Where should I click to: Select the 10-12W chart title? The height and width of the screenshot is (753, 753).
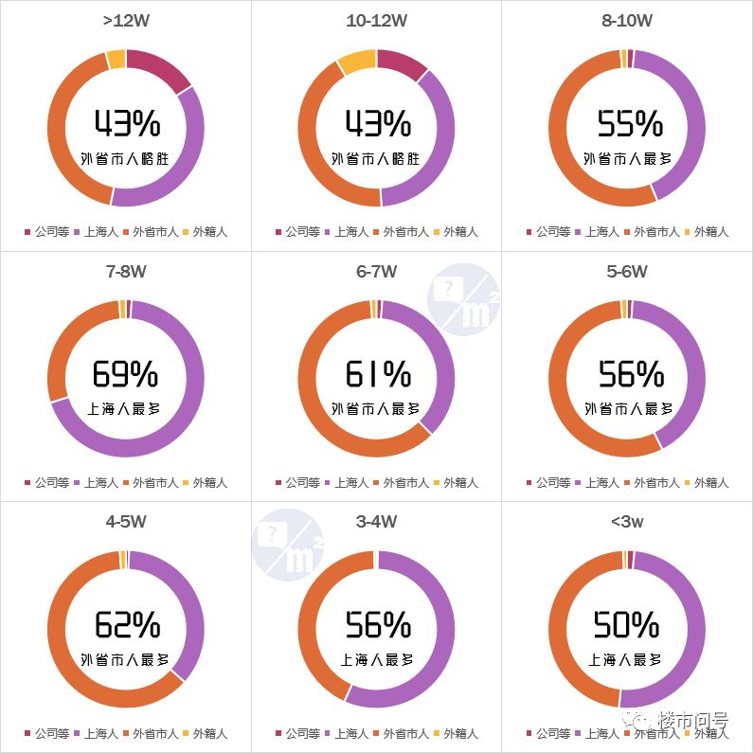click(376, 20)
